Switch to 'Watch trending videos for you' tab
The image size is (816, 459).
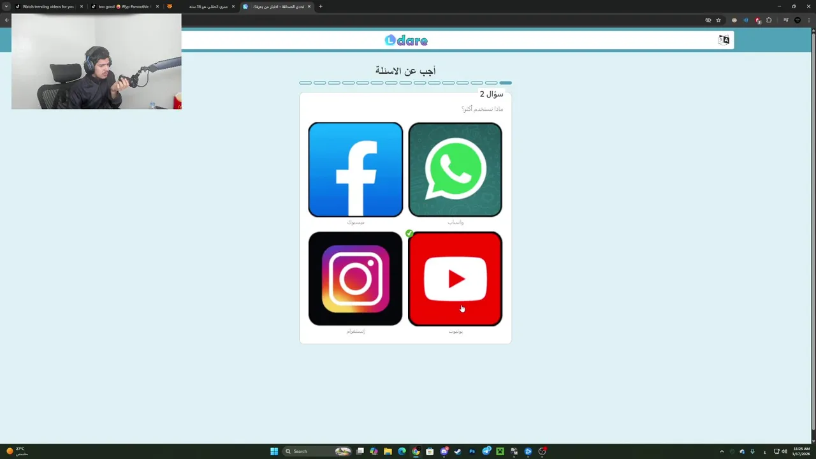click(48, 6)
